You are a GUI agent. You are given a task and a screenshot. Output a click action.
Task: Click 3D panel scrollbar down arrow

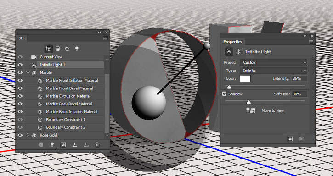(x=107, y=135)
